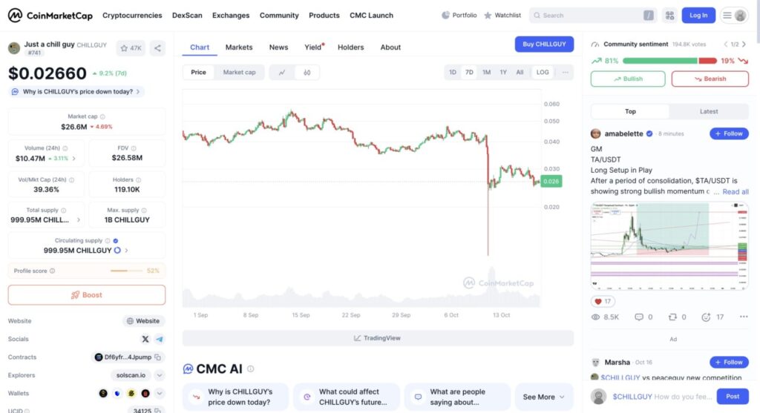Expand the Wallets list chevron
Image resolution: width=760 pixels, height=413 pixels.
point(160,393)
